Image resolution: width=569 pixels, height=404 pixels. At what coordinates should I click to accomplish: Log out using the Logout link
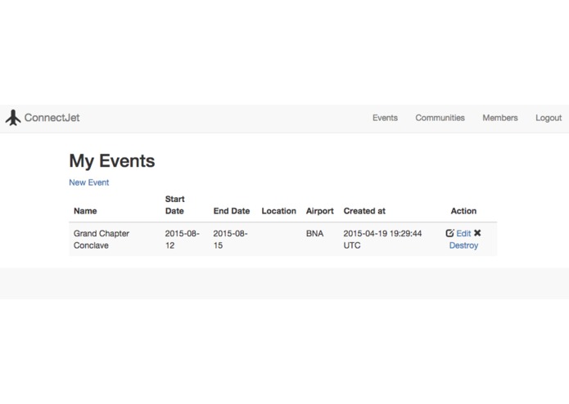(x=549, y=118)
